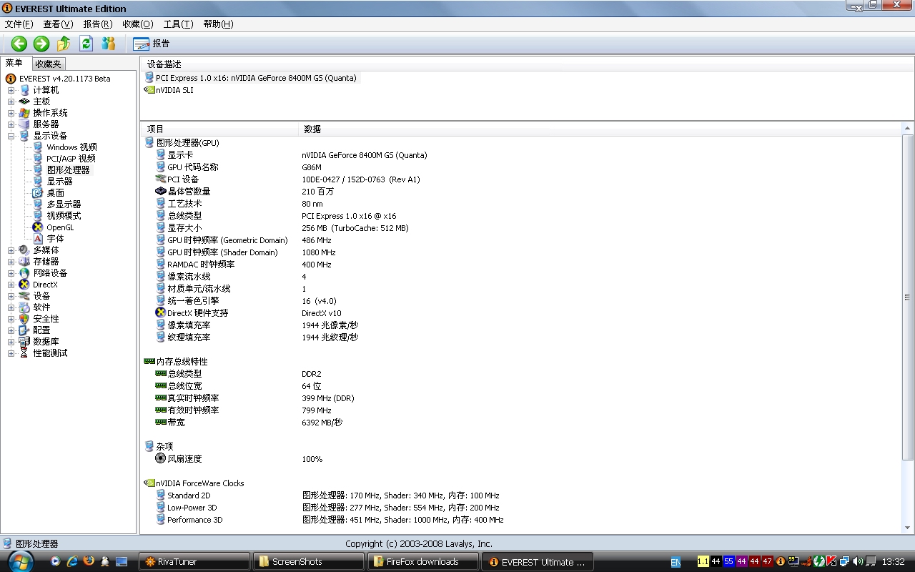Launch Firefox from quick launch bar
The height and width of the screenshot is (572, 915).
tap(88, 561)
